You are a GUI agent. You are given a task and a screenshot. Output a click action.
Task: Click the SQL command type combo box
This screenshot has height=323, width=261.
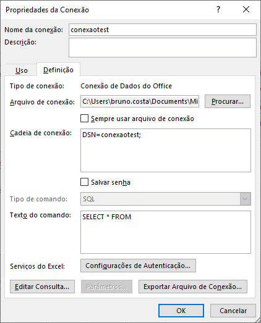[166, 199]
